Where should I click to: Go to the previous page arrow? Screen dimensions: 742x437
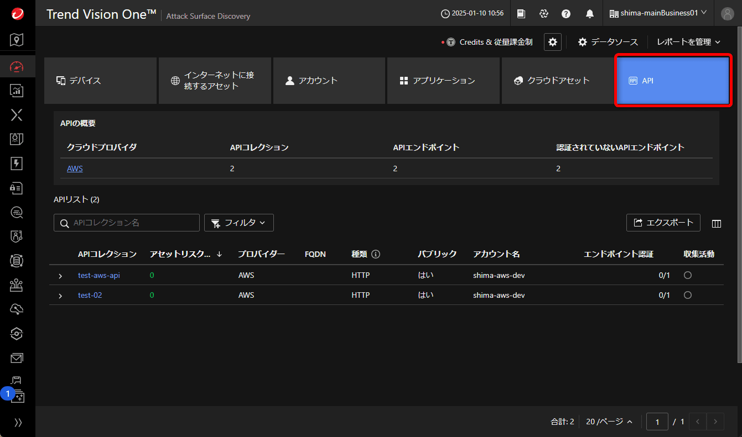[698, 422]
